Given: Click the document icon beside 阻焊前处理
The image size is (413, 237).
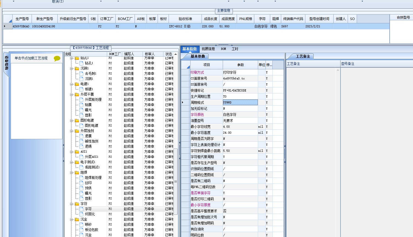Looking at the screenshot, I should coord(81,178).
